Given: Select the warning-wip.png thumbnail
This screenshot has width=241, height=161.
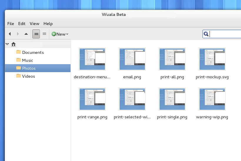Looking at the screenshot, I should coord(212,99).
